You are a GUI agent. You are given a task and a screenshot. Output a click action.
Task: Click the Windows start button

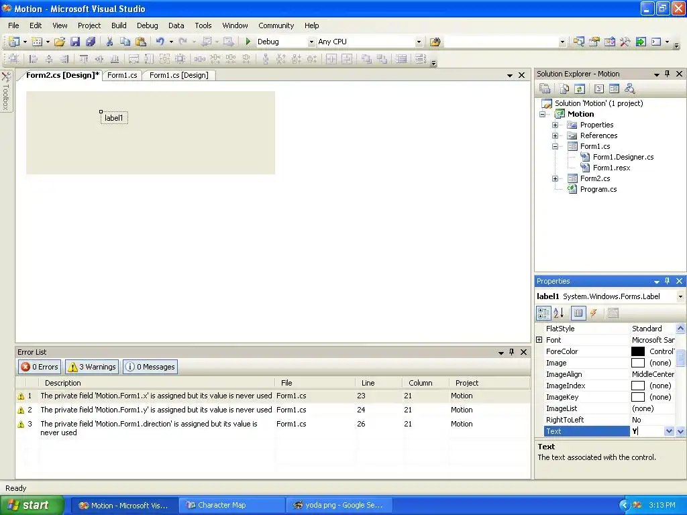click(x=32, y=506)
